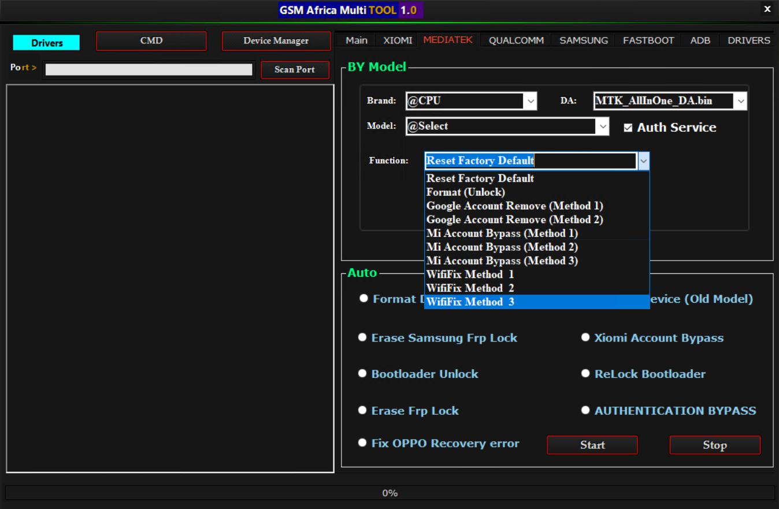
Task: Select AUTHENTICATION BYPASS radio button
Action: pos(585,410)
